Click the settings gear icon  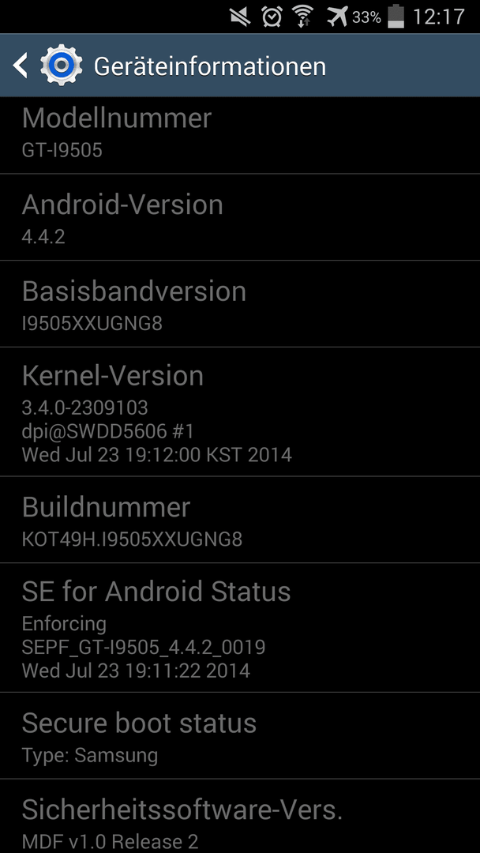(x=62, y=66)
